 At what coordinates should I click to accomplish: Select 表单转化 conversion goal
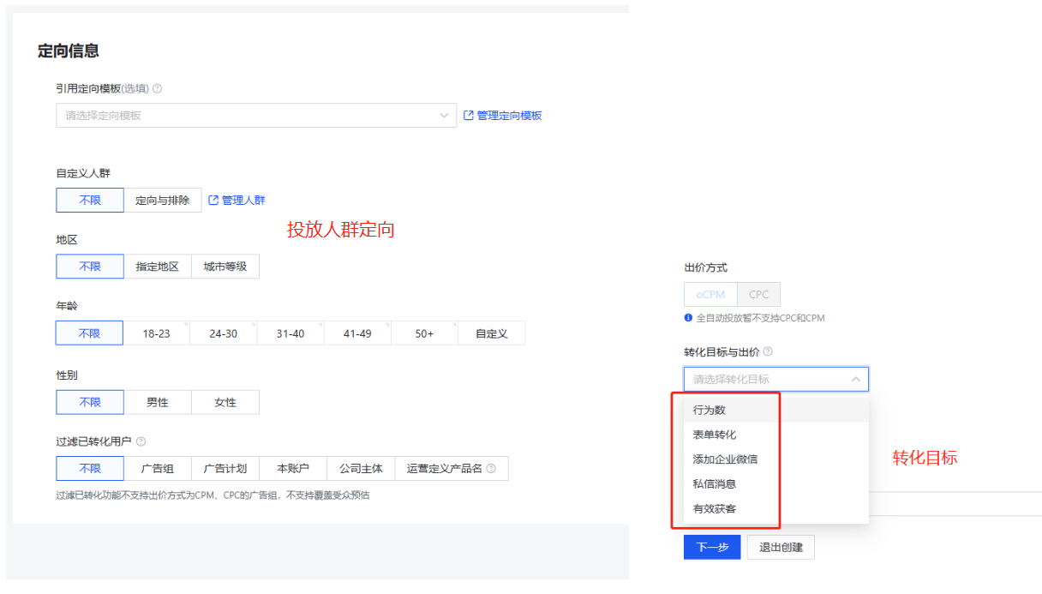pos(730,434)
